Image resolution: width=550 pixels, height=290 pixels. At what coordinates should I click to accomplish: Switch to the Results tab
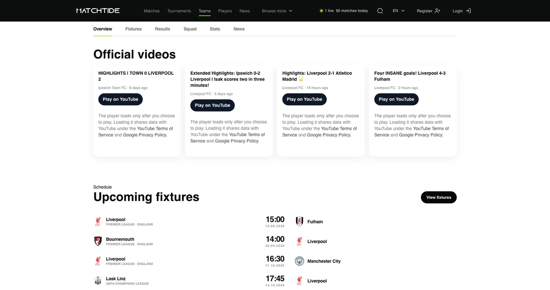tap(163, 29)
